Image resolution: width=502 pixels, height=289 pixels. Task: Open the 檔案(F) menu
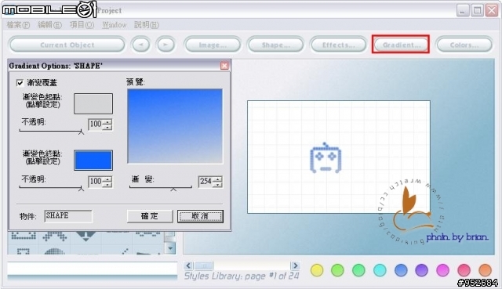(18, 25)
